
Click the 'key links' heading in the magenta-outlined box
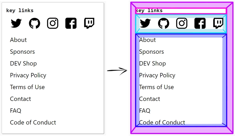click(x=149, y=11)
